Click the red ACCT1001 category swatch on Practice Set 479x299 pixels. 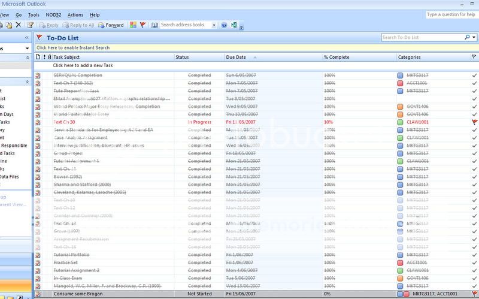click(400, 262)
